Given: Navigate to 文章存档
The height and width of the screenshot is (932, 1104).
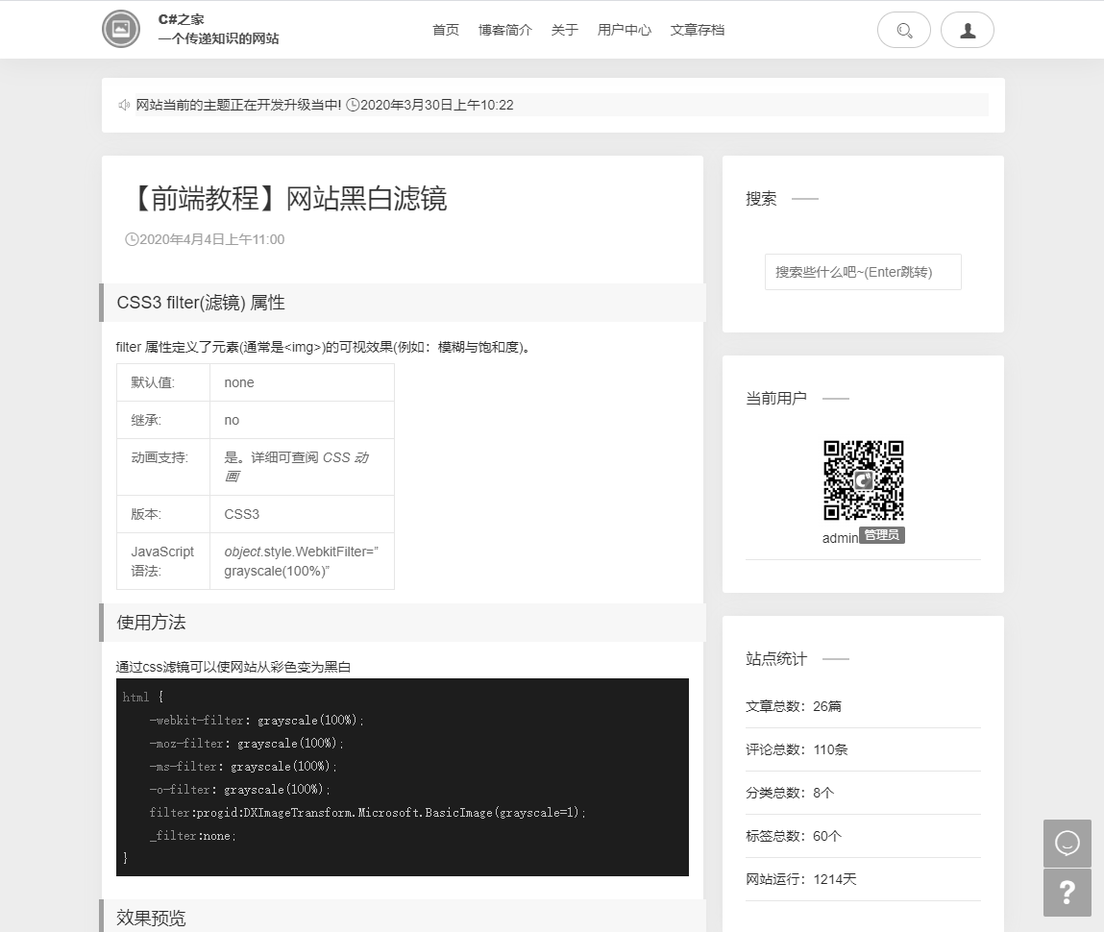Looking at the screenshot, I should (x=698, y=30).
